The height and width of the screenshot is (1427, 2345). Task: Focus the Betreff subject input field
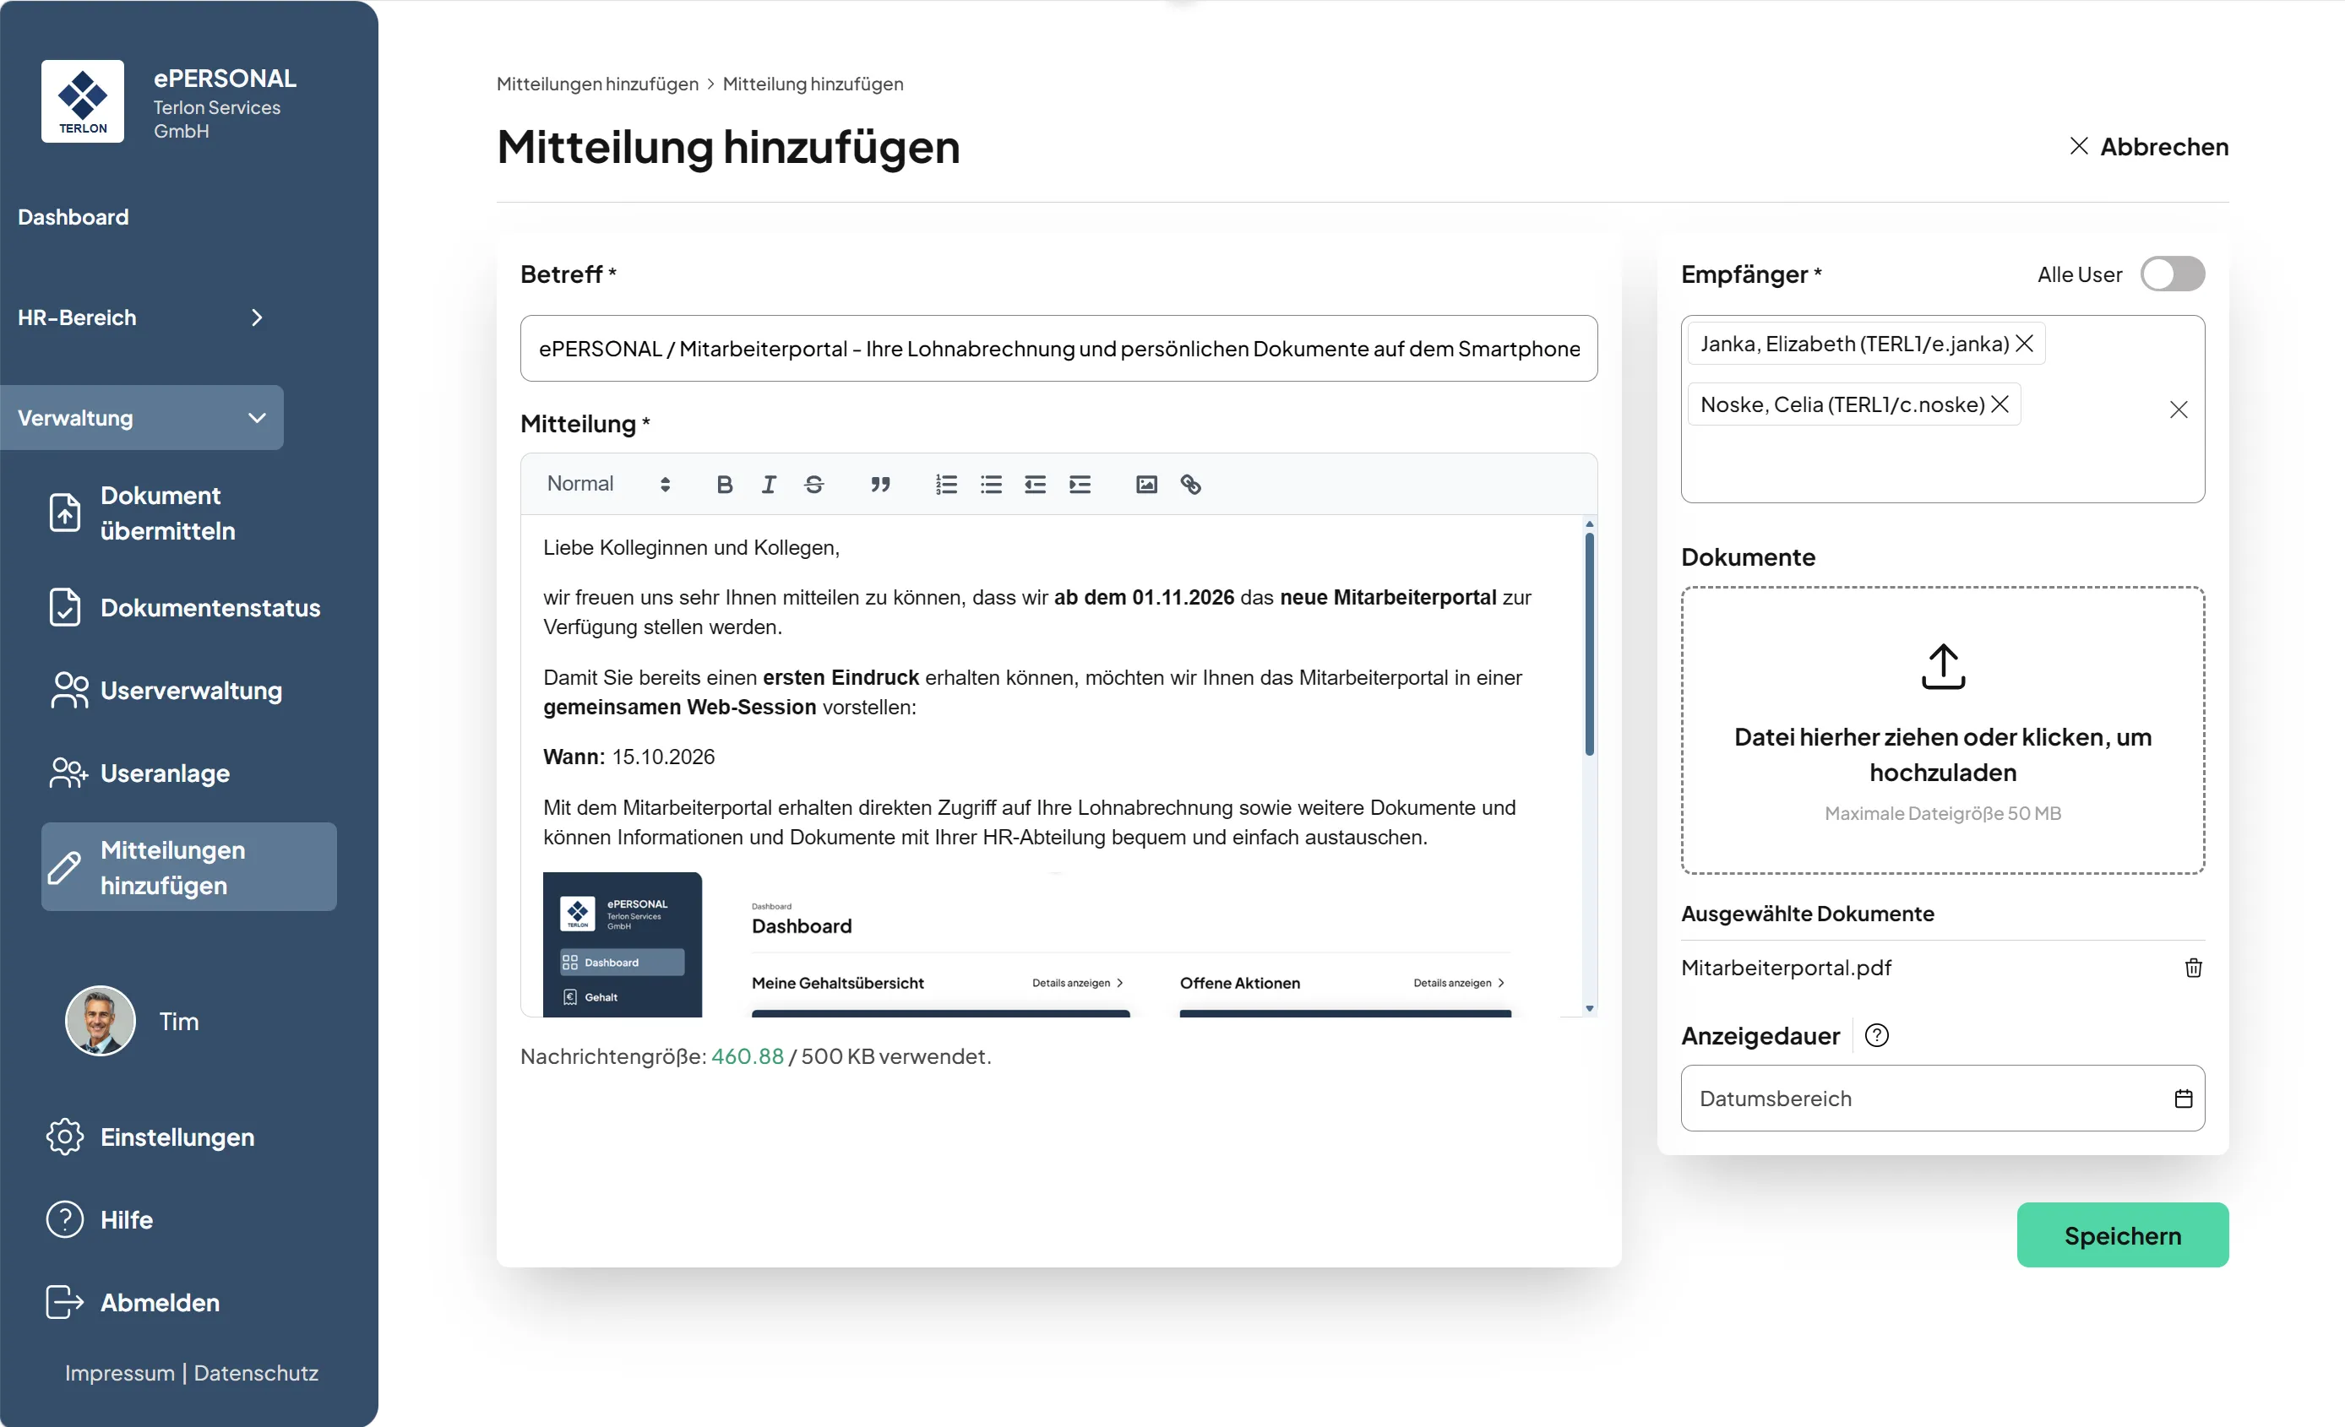pos(1058,349)
